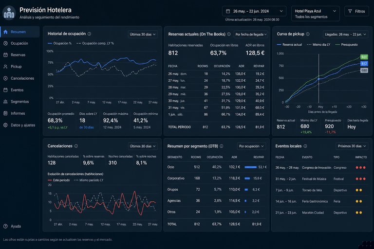Click the gray 680 pickup curve marker
The image size is (374, 249).
[x=364, y=71]
